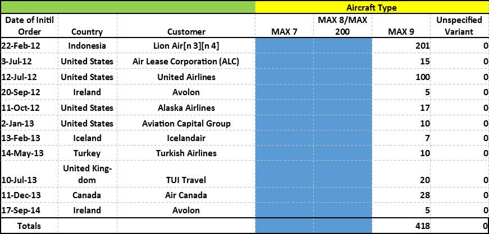Click the MAX 8/MAX 200 column header
The image size is (489, 234).
[342, 26]
